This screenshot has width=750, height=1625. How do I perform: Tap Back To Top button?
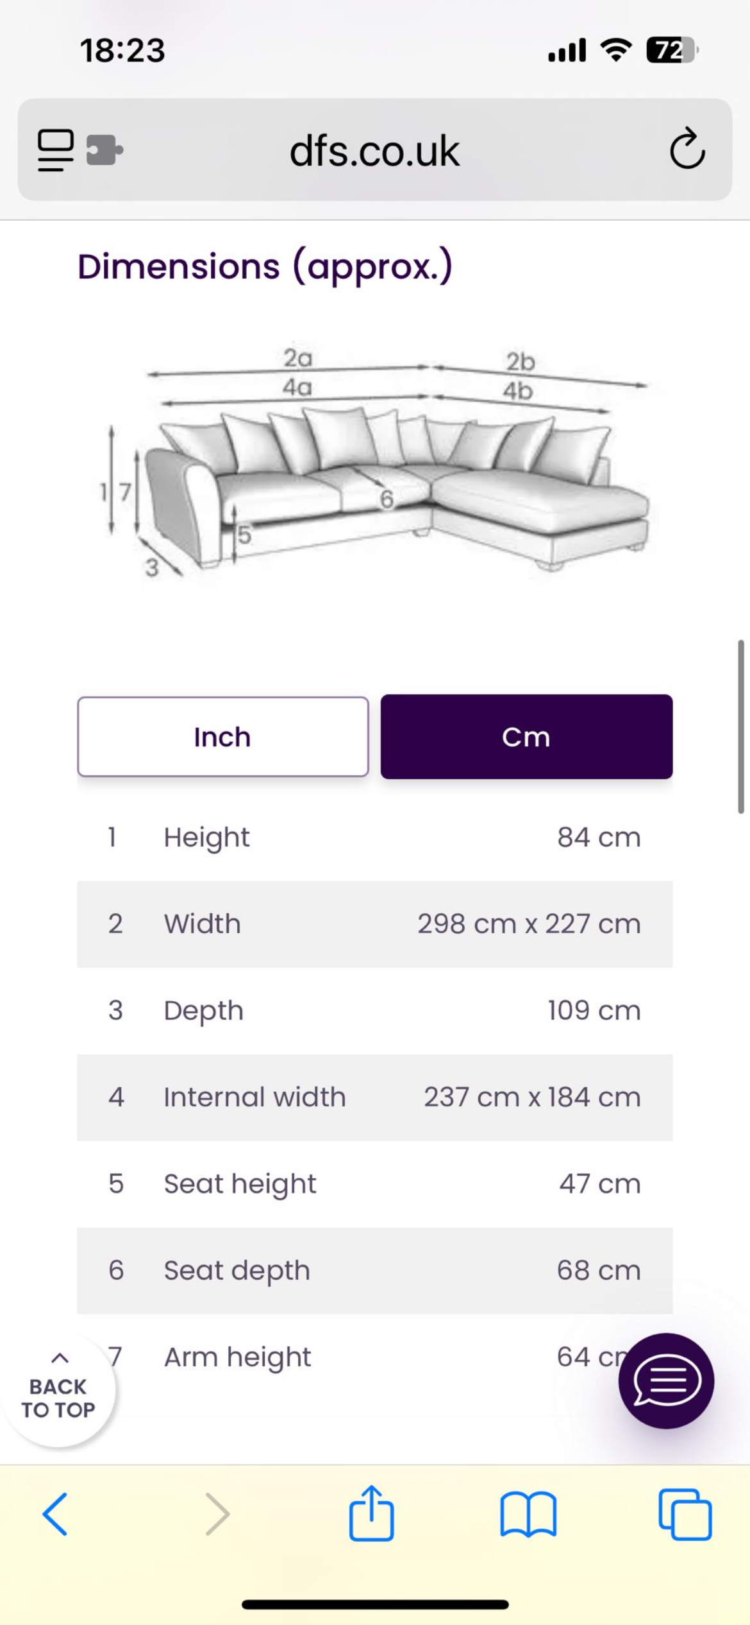coord(58,1390)
